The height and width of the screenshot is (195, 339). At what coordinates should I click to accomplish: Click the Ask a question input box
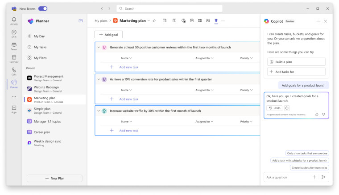(286, 177)
